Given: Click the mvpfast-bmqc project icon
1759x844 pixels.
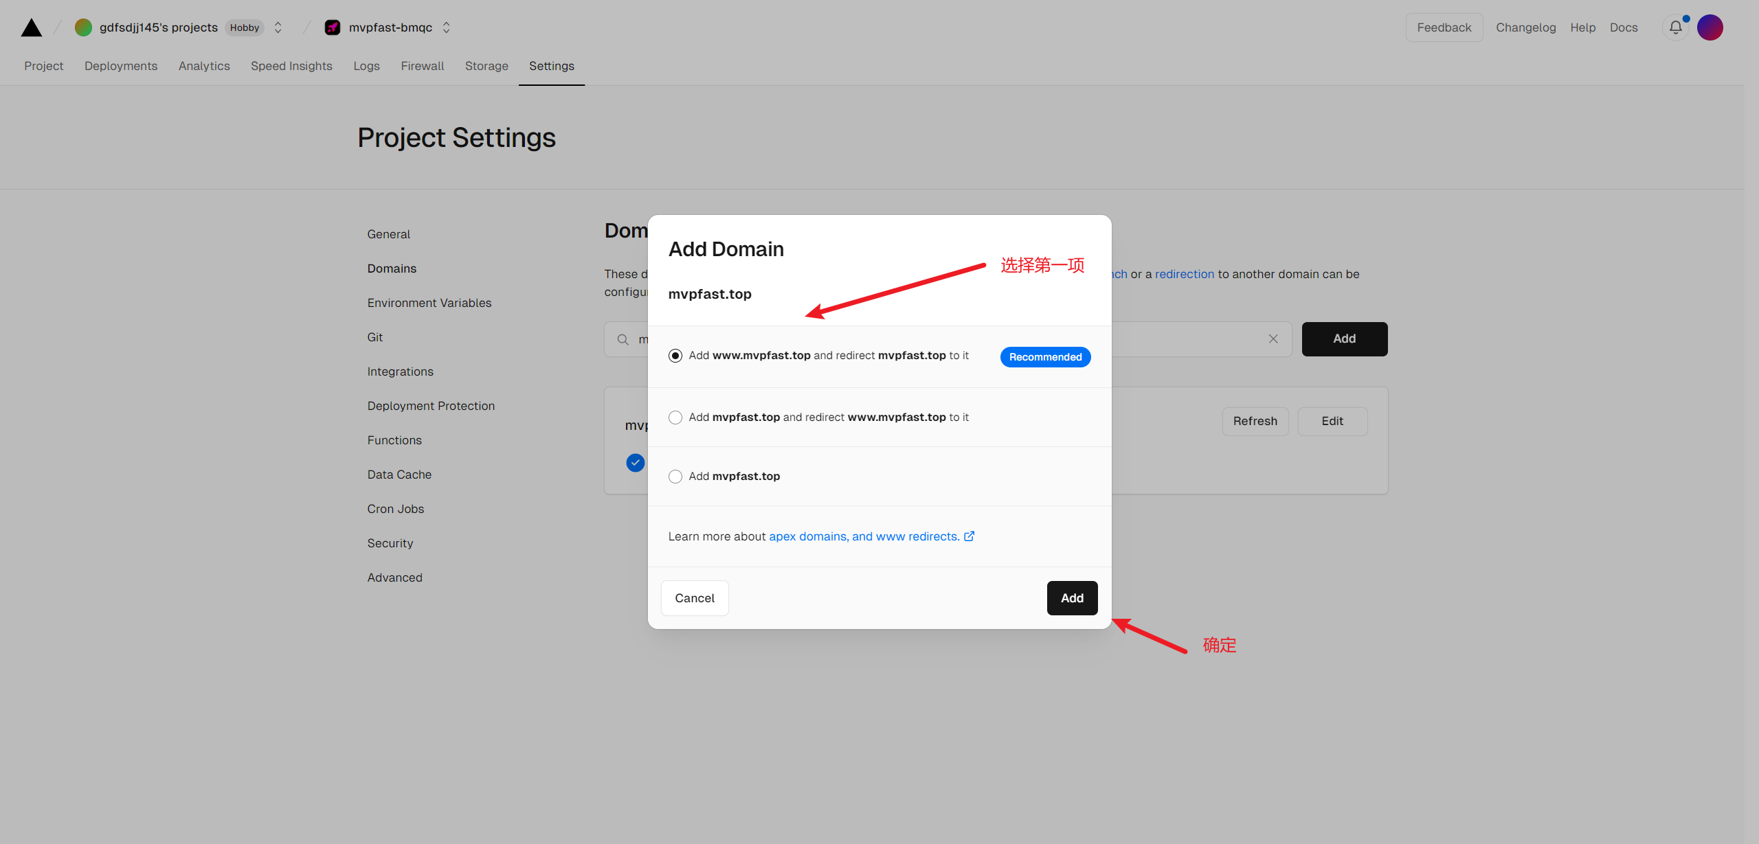Looking at the screenshot, I should point(333,27).
